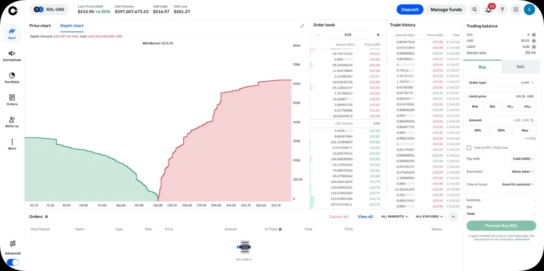Click the Manage funds button
Viewport: 544px width, 271px height.
point(446,10)
